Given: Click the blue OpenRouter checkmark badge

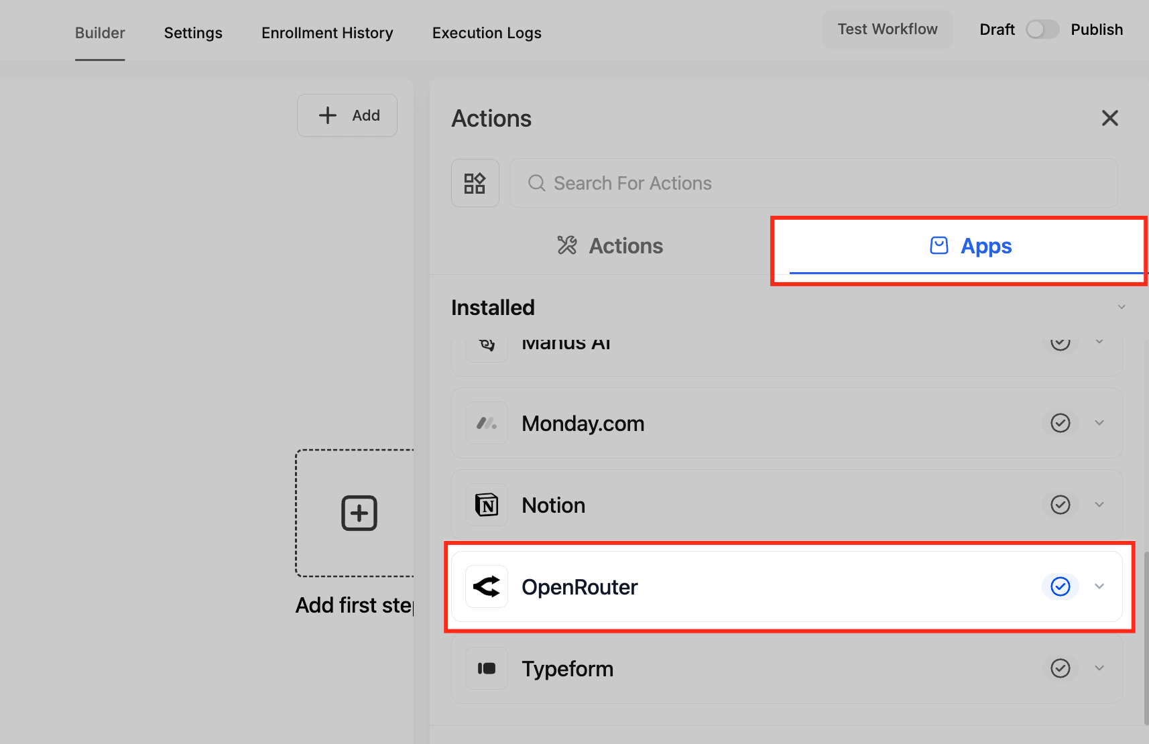Looking at the screenshot, I should (1061, 586).
